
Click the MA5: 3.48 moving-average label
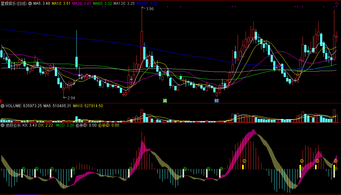pos(42,3)
